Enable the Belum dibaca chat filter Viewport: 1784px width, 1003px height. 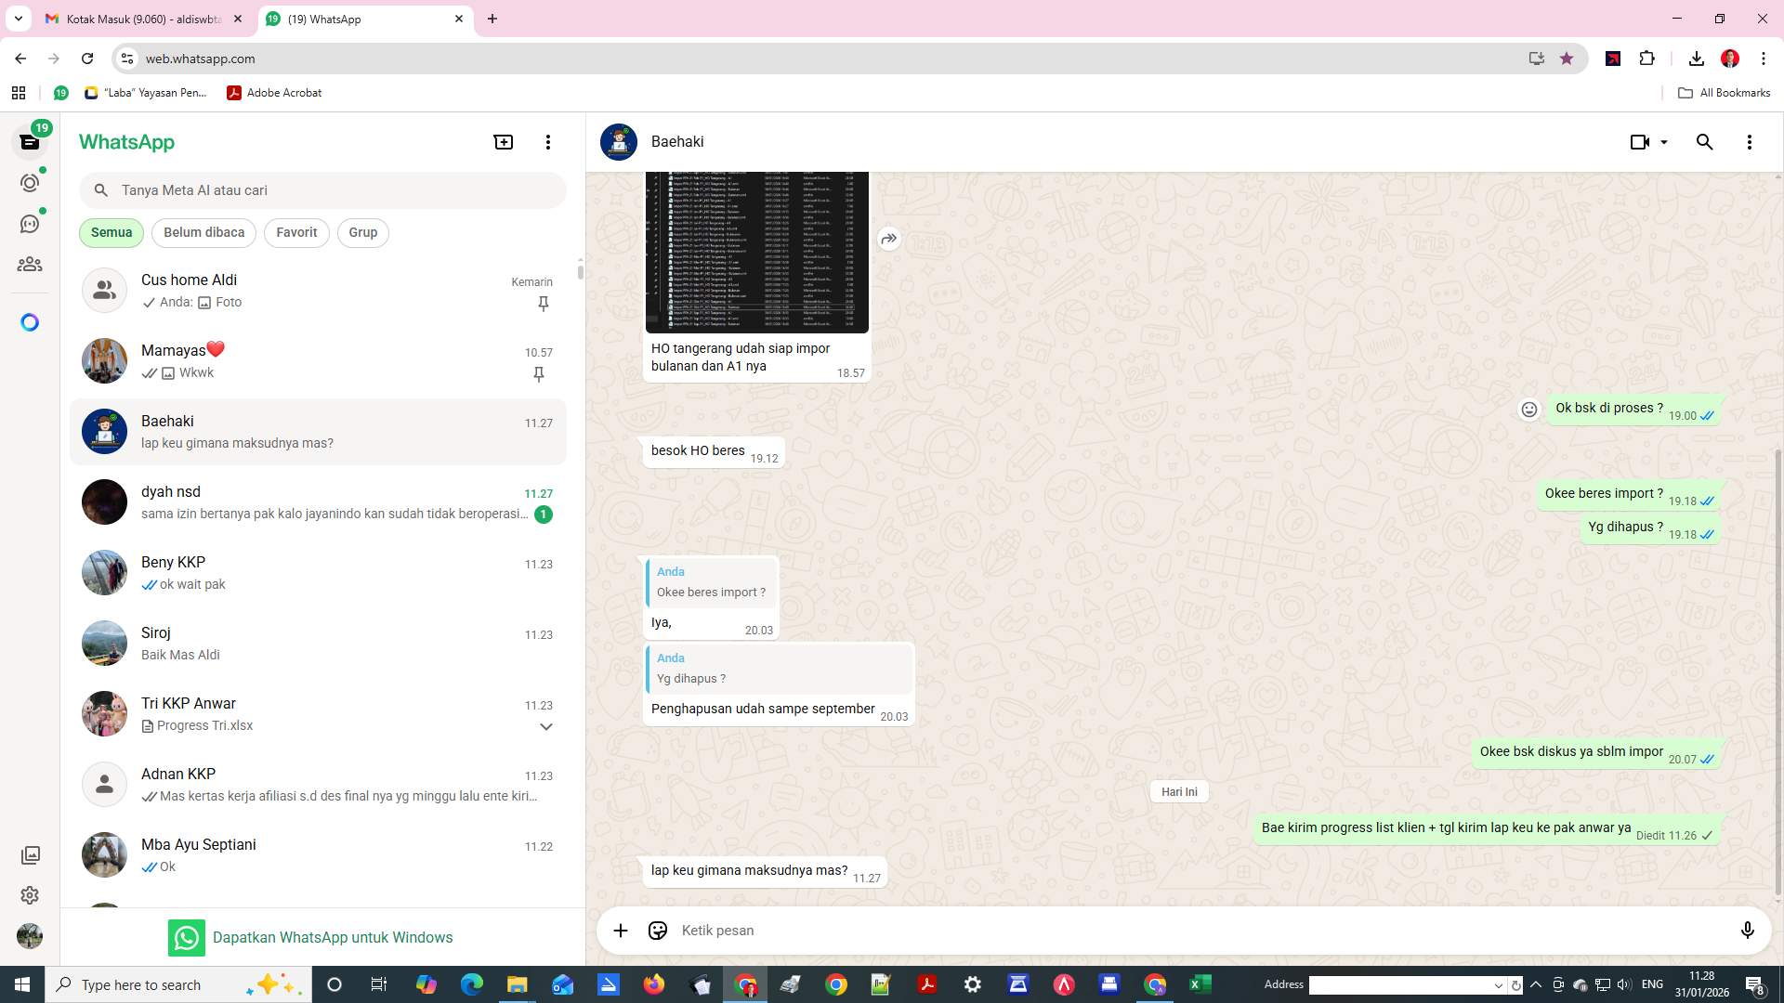203,232
